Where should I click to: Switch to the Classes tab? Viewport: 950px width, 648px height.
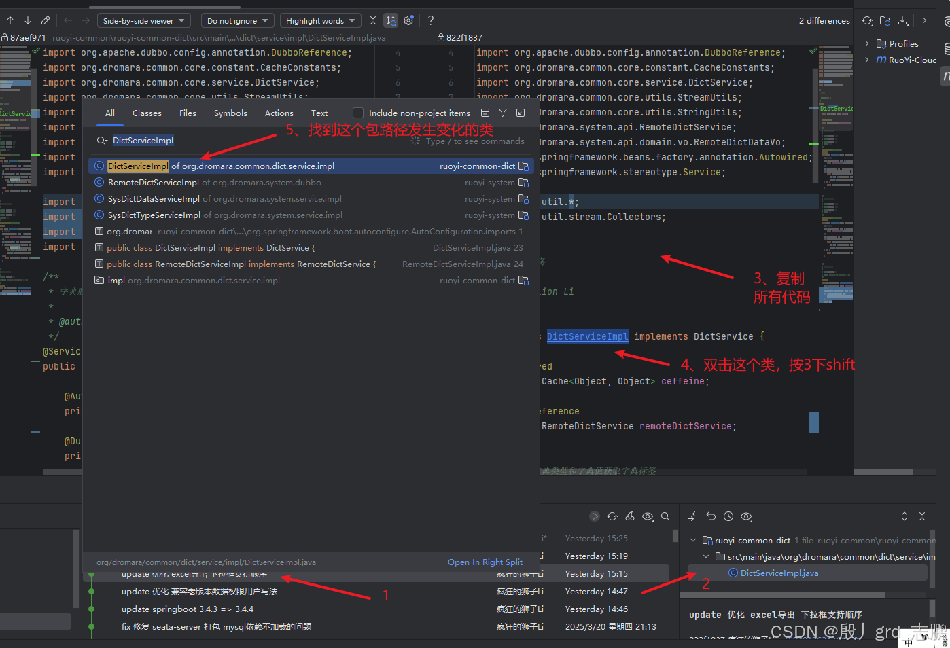[x=147, y=113]
